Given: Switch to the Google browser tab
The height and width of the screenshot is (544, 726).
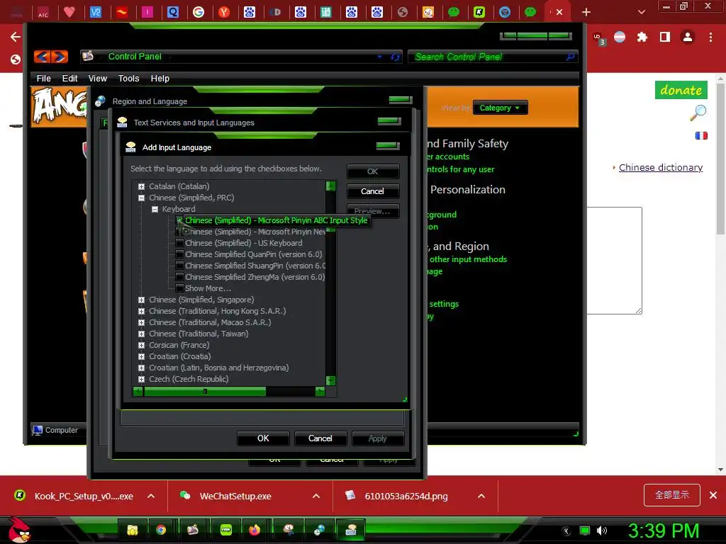Looking at the screenshot, I should coord(199,12).
